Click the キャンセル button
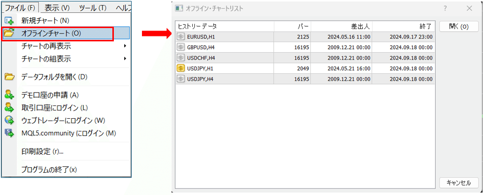Screen dimensions: 484x195 tap(459, 183)
